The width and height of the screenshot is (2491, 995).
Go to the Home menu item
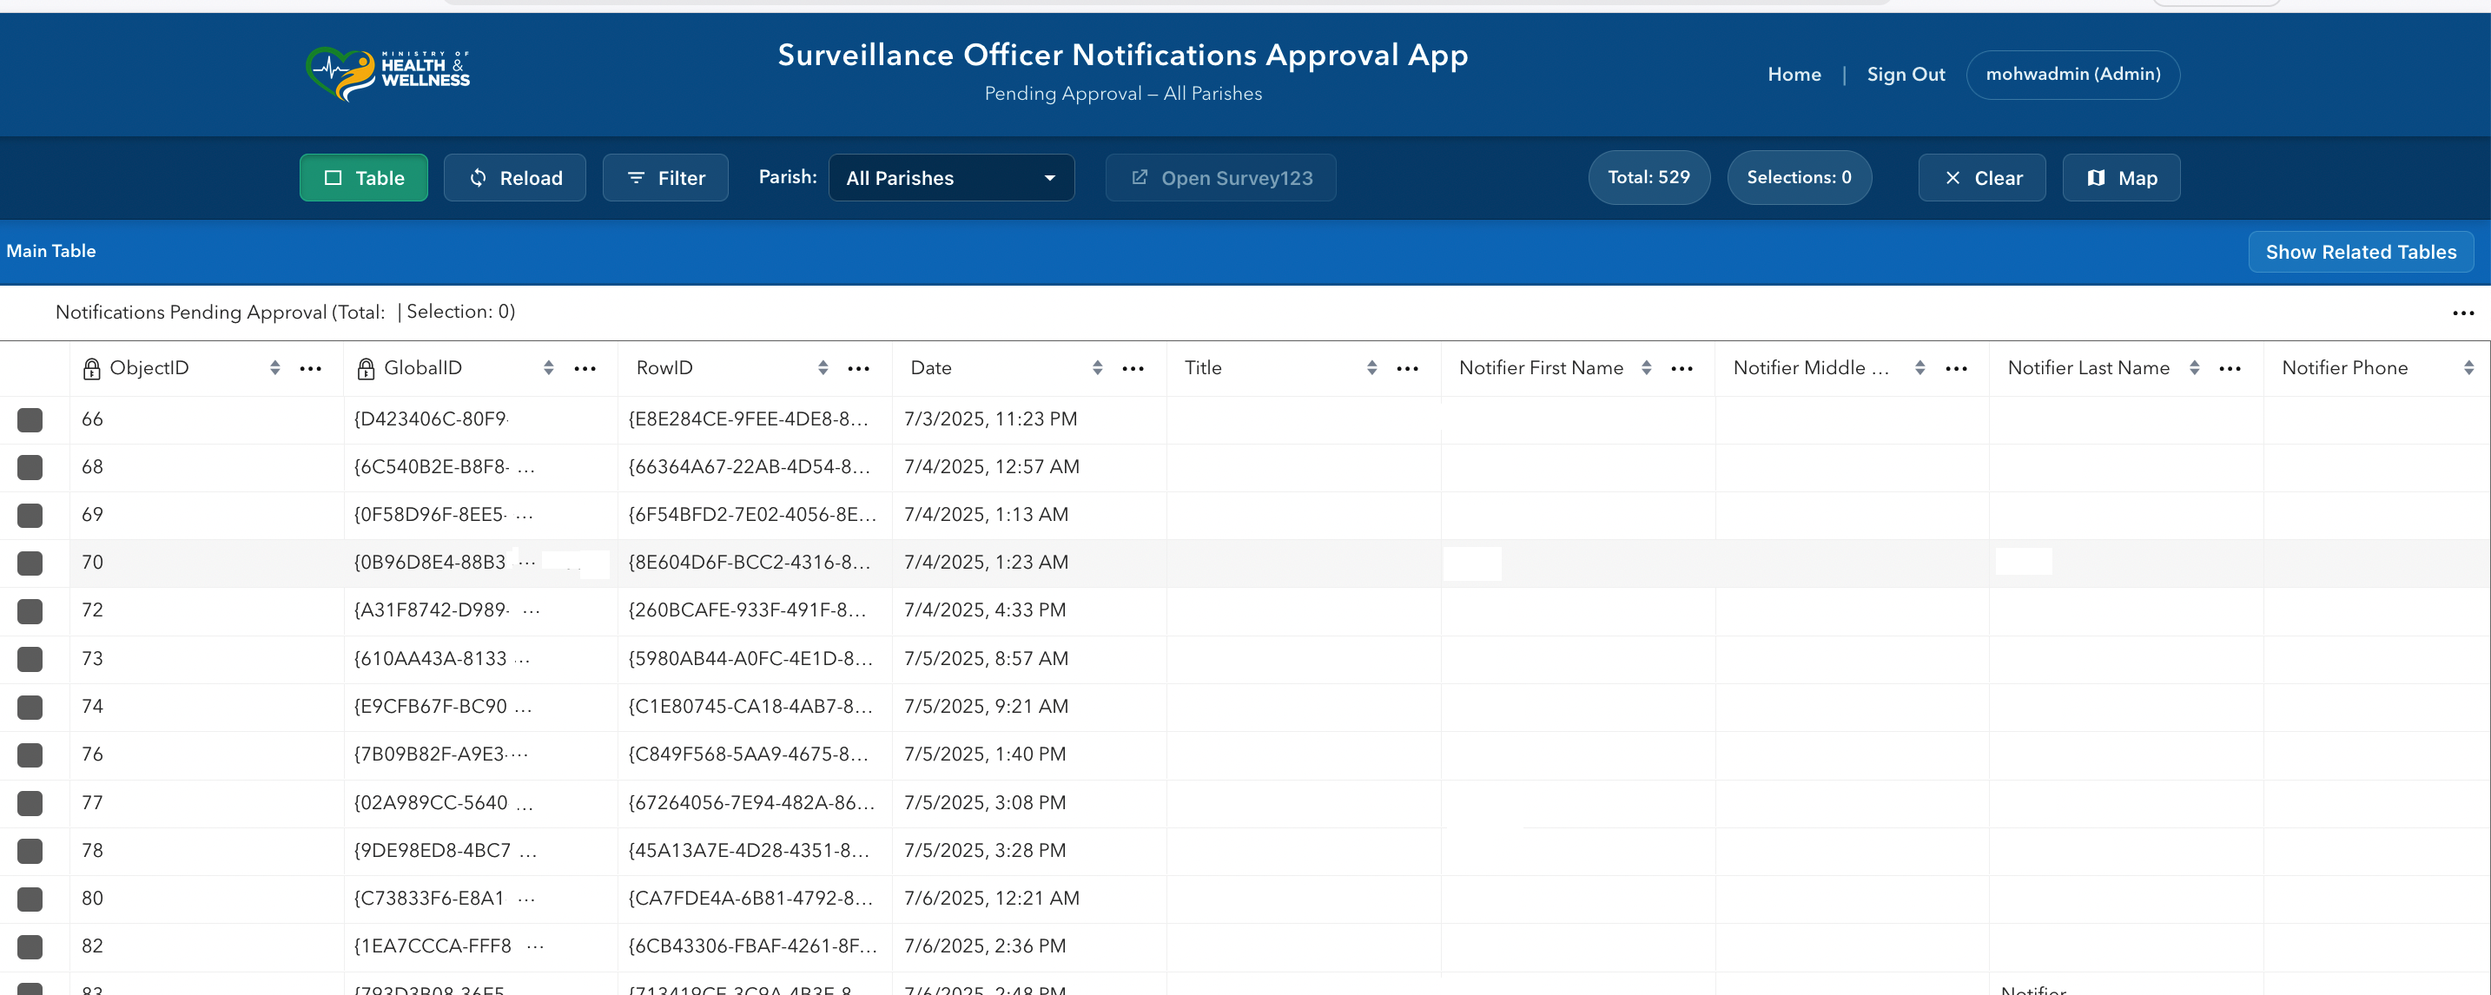pos(1794,74)
